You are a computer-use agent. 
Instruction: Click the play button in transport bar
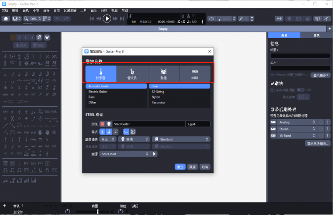(107, 19)
